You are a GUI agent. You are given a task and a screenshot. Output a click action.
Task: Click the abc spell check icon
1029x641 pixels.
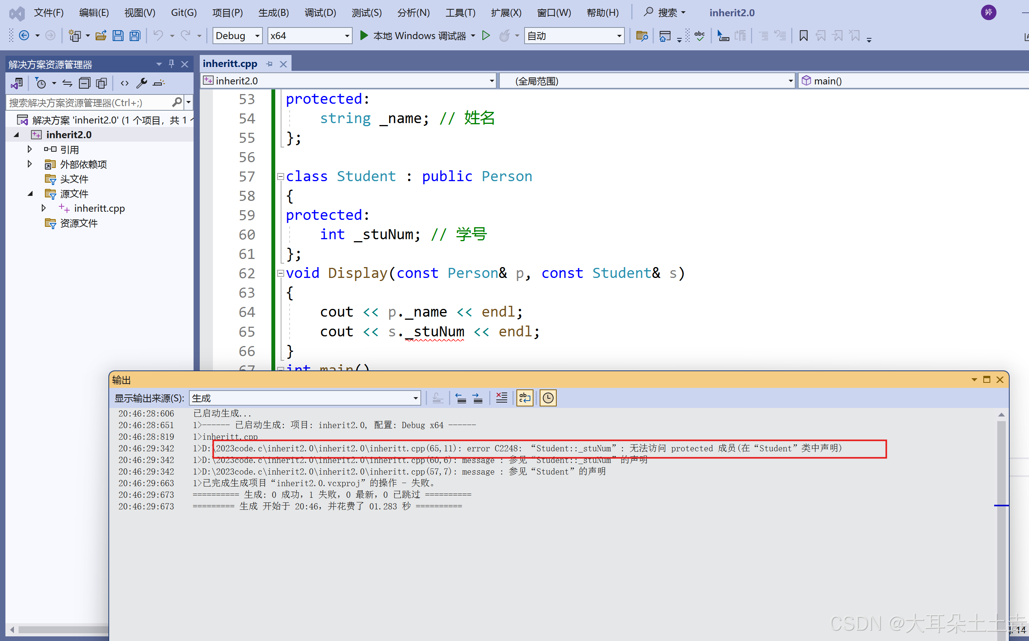tap(700, 36)
